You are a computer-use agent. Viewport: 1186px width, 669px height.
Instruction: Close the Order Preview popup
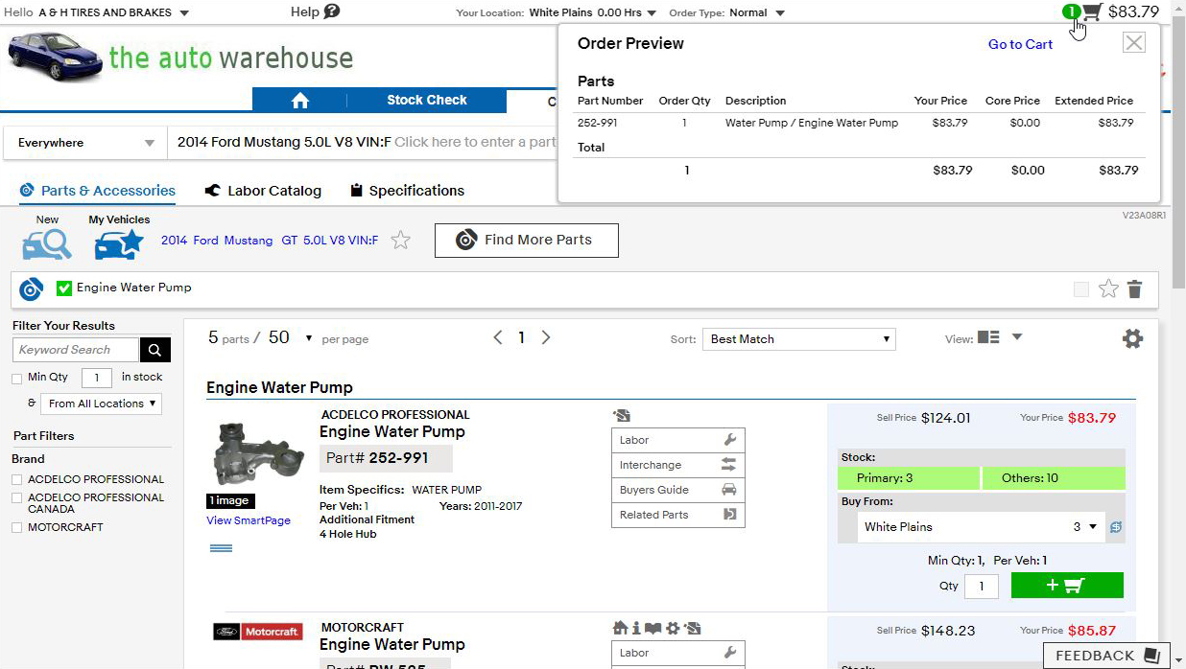tap(1133, 42)
